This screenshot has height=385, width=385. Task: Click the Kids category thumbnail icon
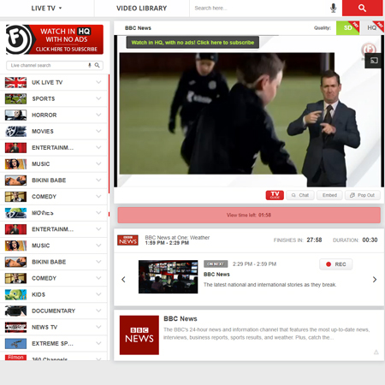click(15, 294)
